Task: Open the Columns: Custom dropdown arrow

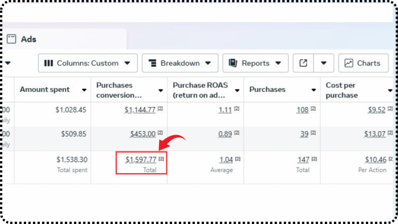Action: tap(127, 63)
